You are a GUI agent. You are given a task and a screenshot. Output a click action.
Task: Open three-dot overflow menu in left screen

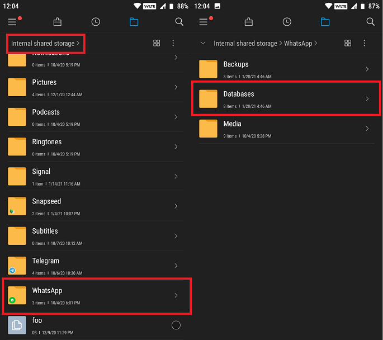[173, 43]
